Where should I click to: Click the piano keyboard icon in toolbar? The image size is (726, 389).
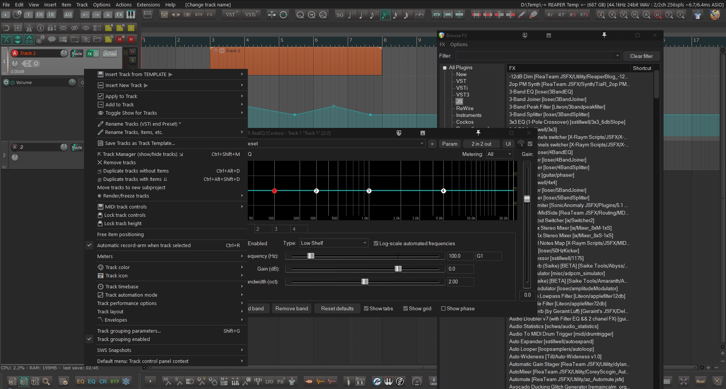pos(130,15)
